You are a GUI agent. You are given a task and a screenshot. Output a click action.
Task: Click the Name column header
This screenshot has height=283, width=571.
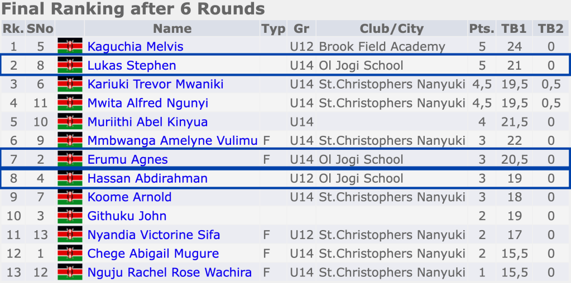pos(172,28)
